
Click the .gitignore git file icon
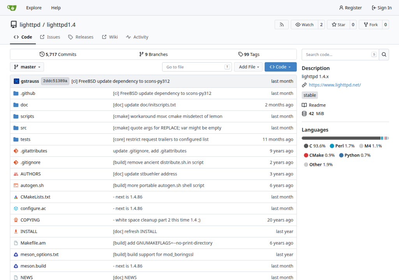point(16,162)
